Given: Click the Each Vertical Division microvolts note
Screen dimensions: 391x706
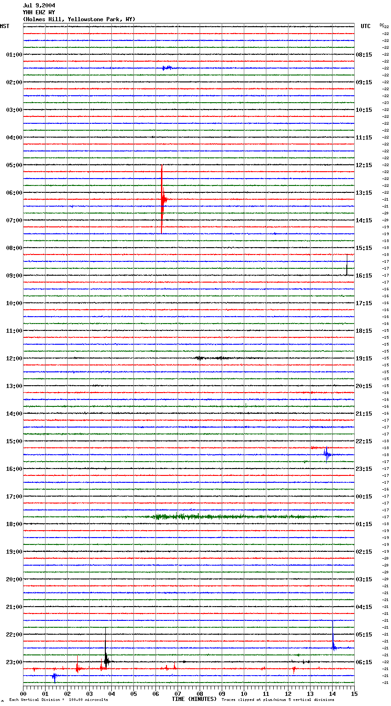Looking at the screenshot, I should coord(58,700).
